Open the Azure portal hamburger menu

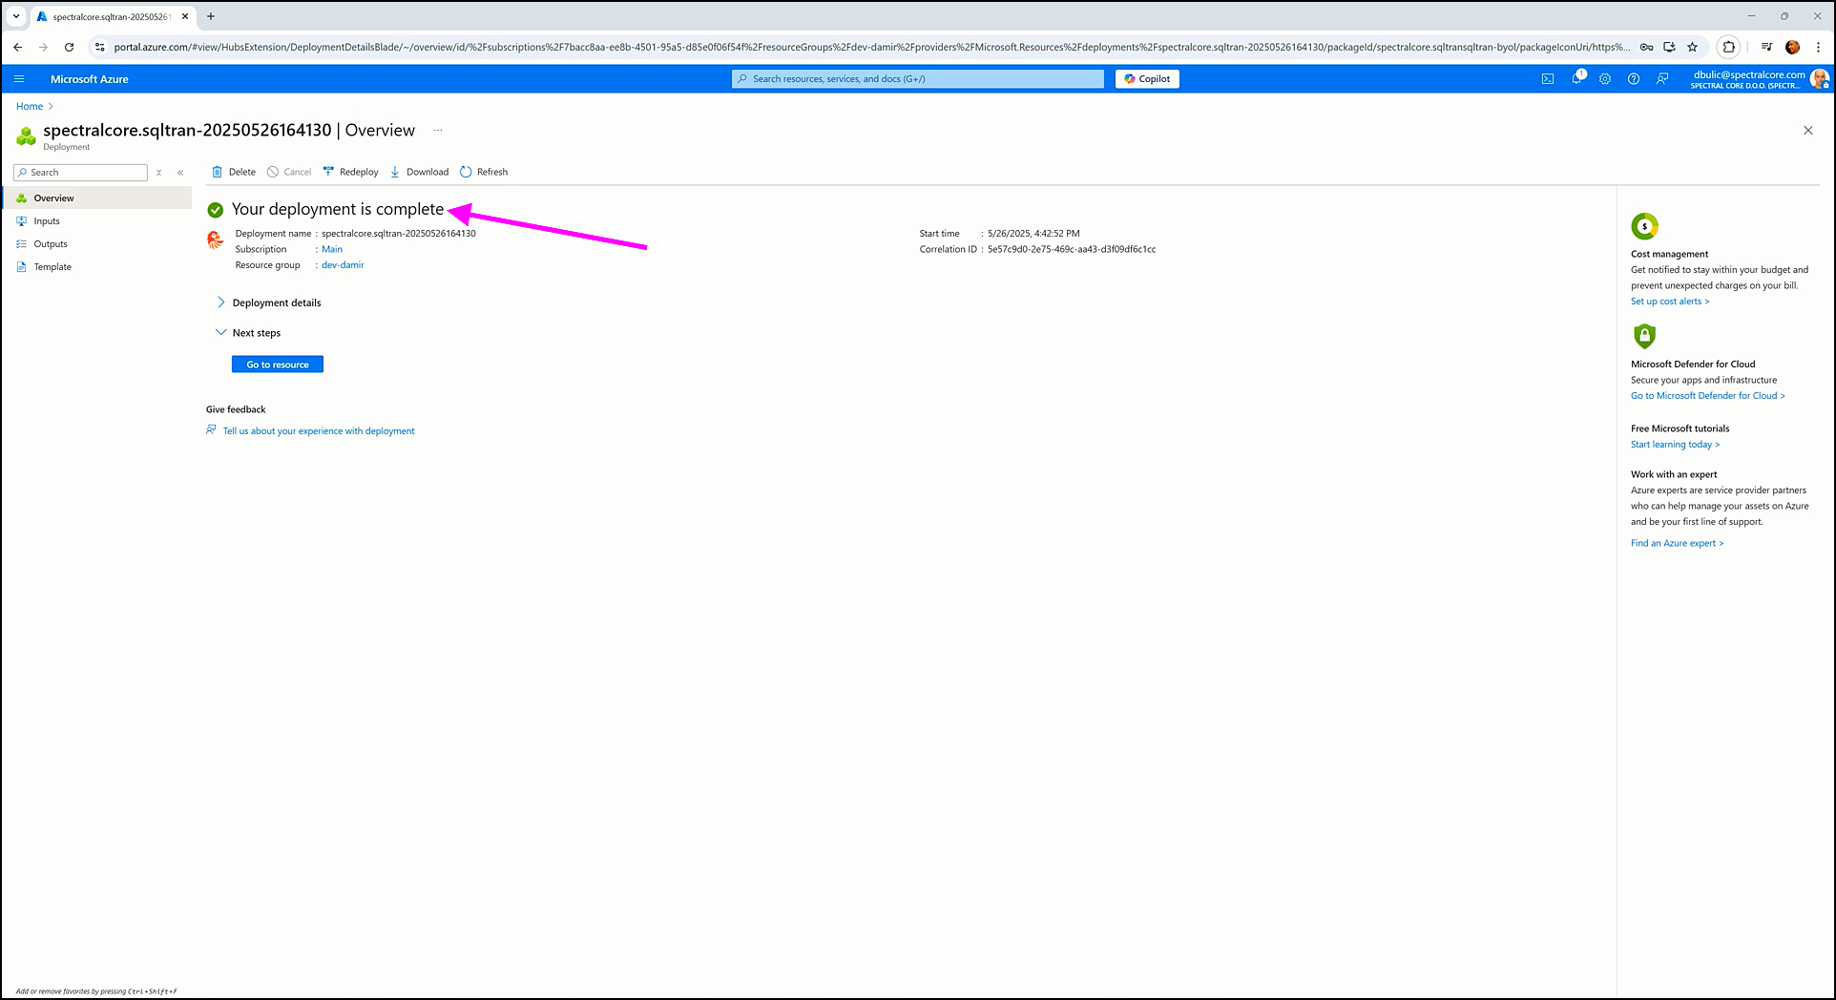(x=19, y=79)
